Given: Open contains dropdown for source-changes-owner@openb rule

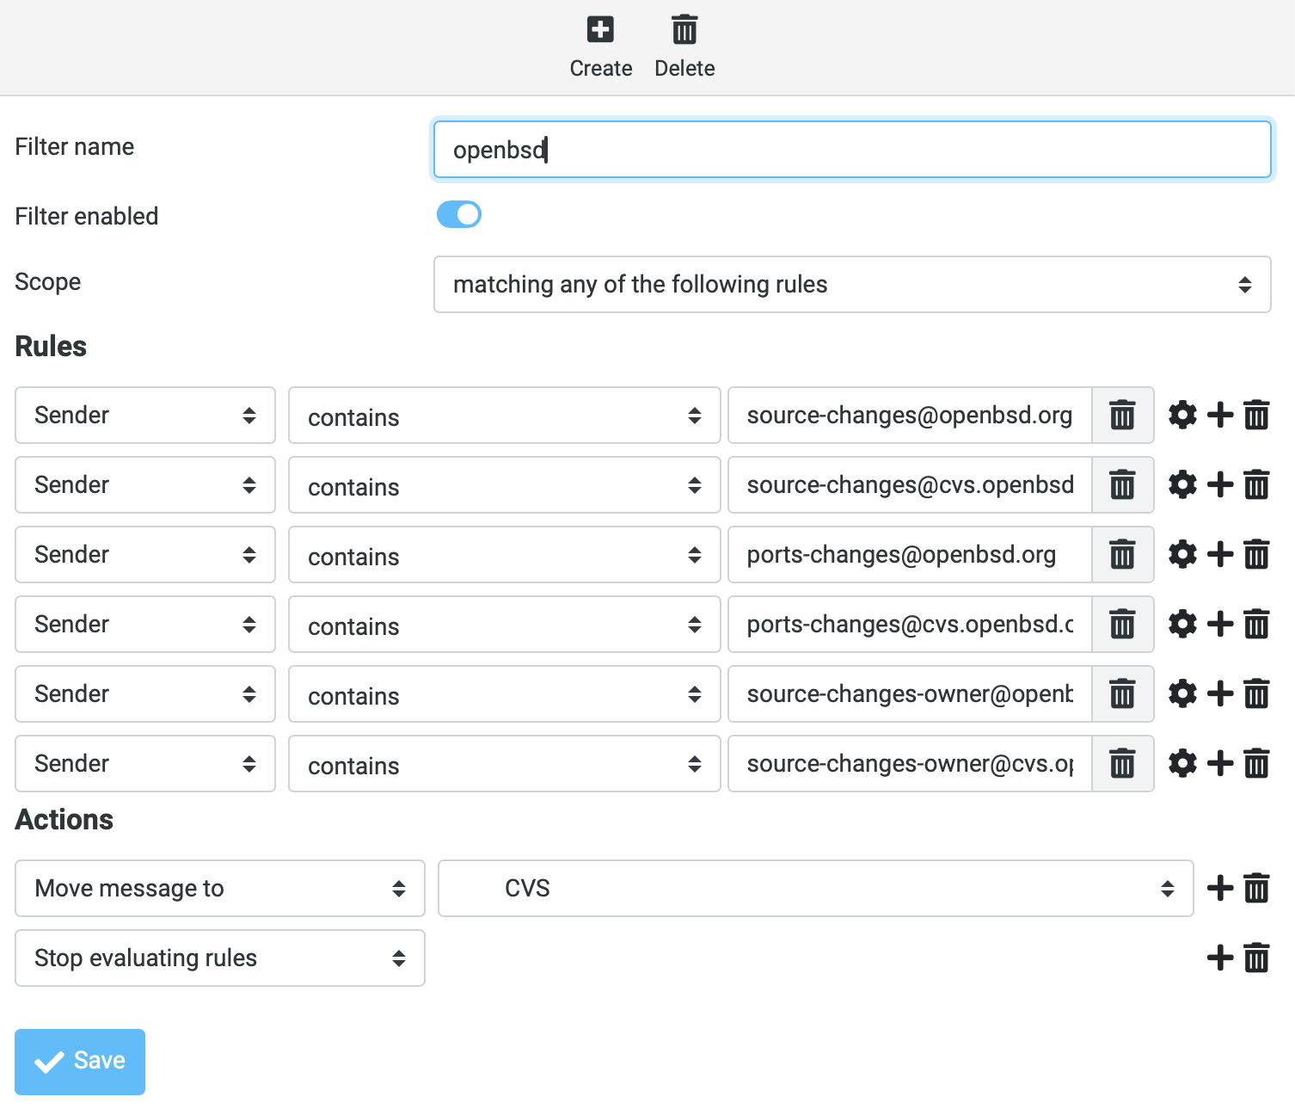Looking at the screenshot, I should [x=505, y=693].
